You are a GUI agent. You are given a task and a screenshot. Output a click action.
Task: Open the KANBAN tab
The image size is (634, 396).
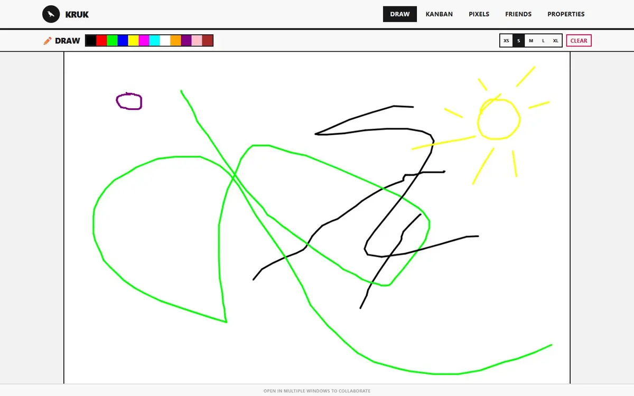click(439, 14)
